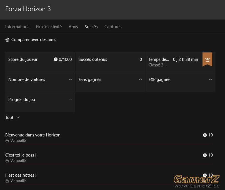The image size is (225, 190).
Task: Open the Score du joueur tile
Action: tap(40, 62)
